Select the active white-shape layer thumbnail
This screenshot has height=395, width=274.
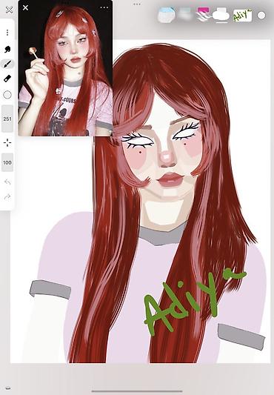tap(221, 14)
